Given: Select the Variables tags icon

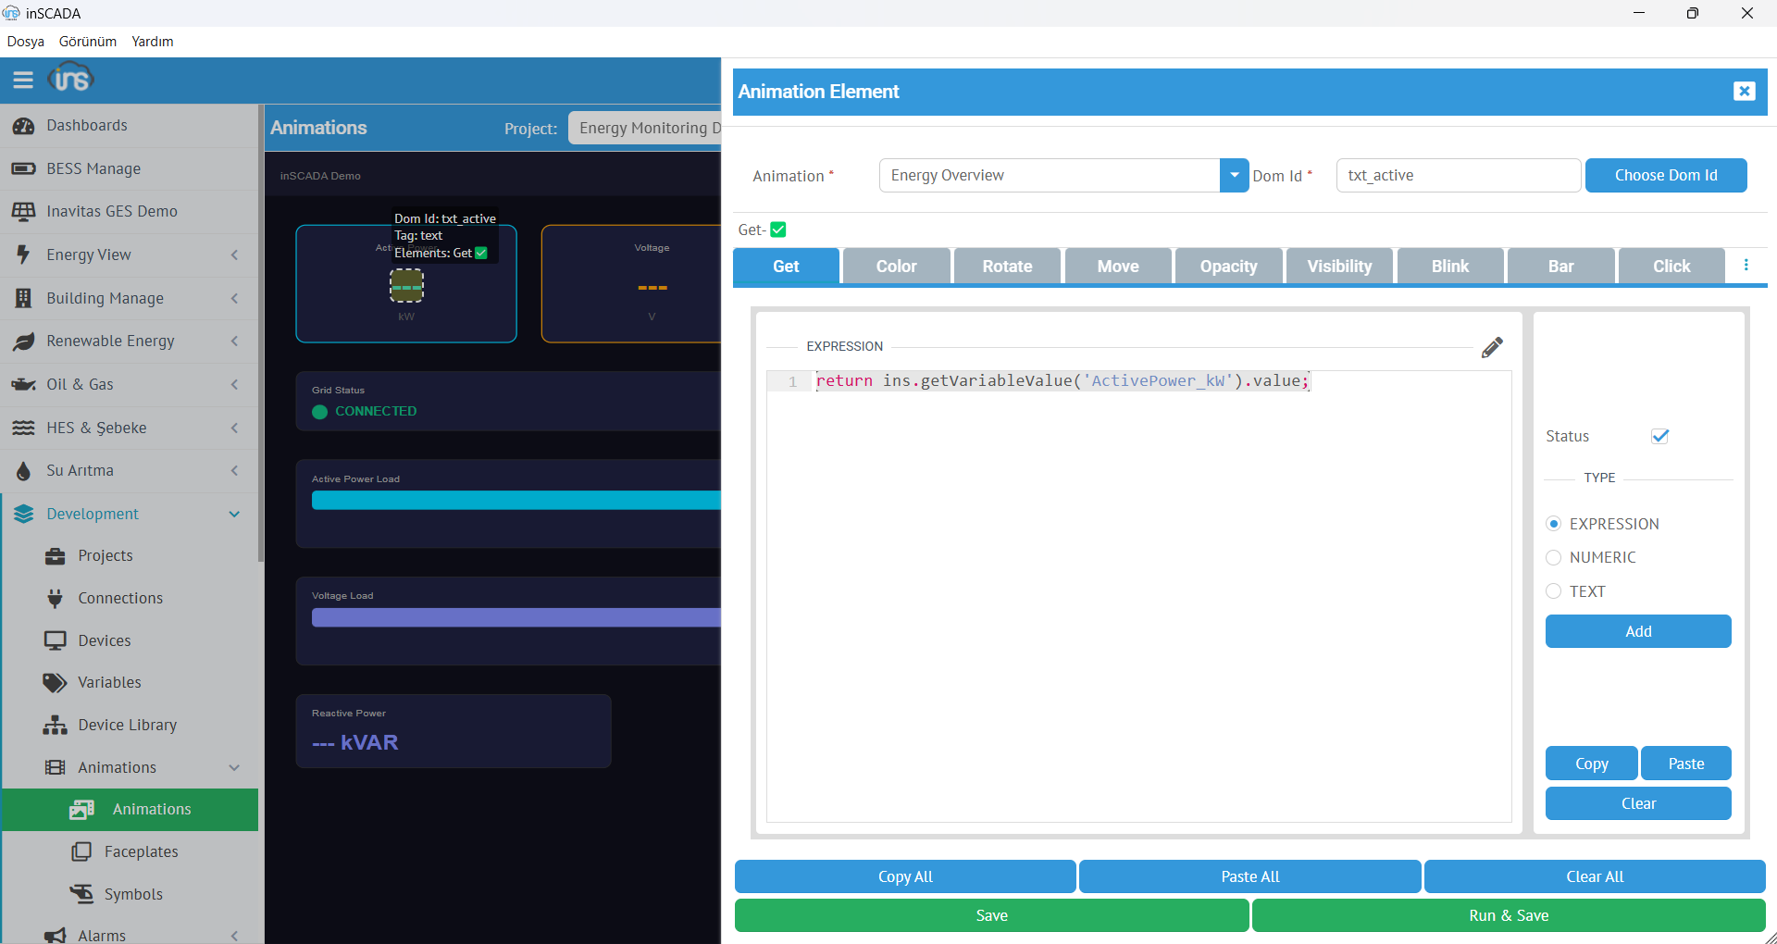Looking at the screenshot, I should click(x=55, y=683).
